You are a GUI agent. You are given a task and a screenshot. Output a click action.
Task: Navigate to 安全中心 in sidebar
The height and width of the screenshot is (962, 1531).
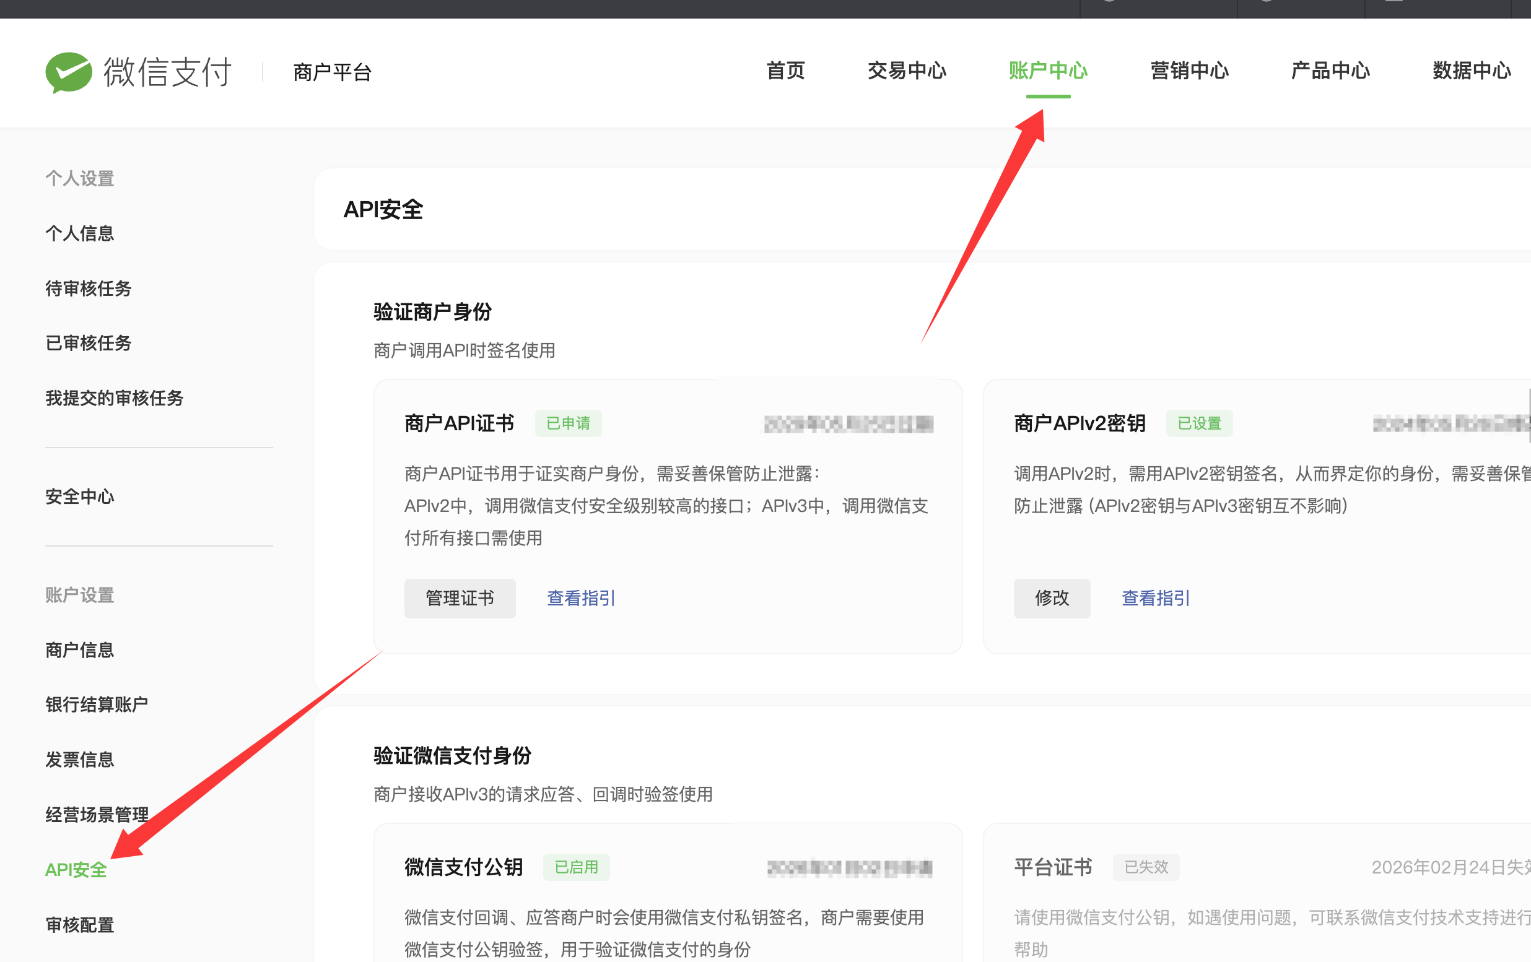tap(79, 497)
